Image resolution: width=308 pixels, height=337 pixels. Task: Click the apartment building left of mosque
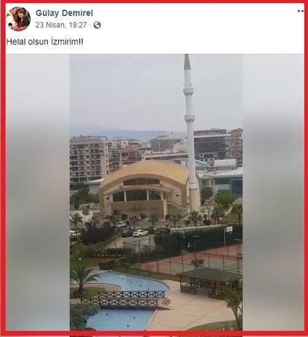[x=88, y=160]
